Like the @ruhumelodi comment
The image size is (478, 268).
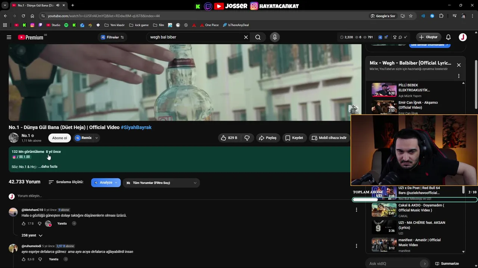pos(24,259)
